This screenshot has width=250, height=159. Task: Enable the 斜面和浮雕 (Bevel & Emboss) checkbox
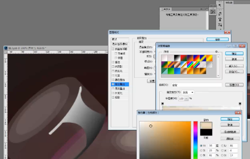click(113, 49)
